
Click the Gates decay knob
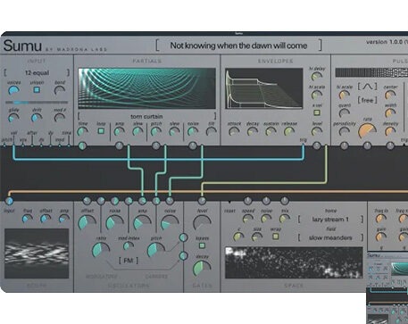click(202, 269)
